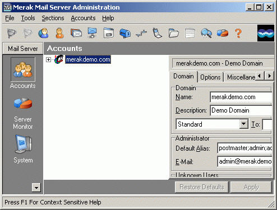Click the orange question mark help icon
This screenshot has width=277, height=210.
pyautogui.click(x=238, y=33)
